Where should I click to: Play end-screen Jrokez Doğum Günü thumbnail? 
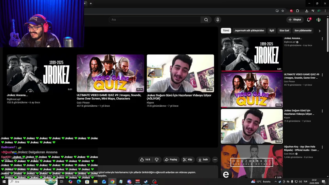point(180,73)
